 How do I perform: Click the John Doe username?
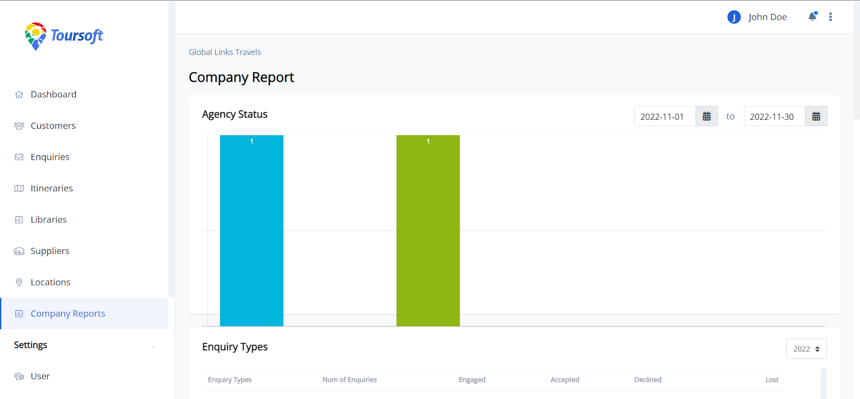point(768,17)
